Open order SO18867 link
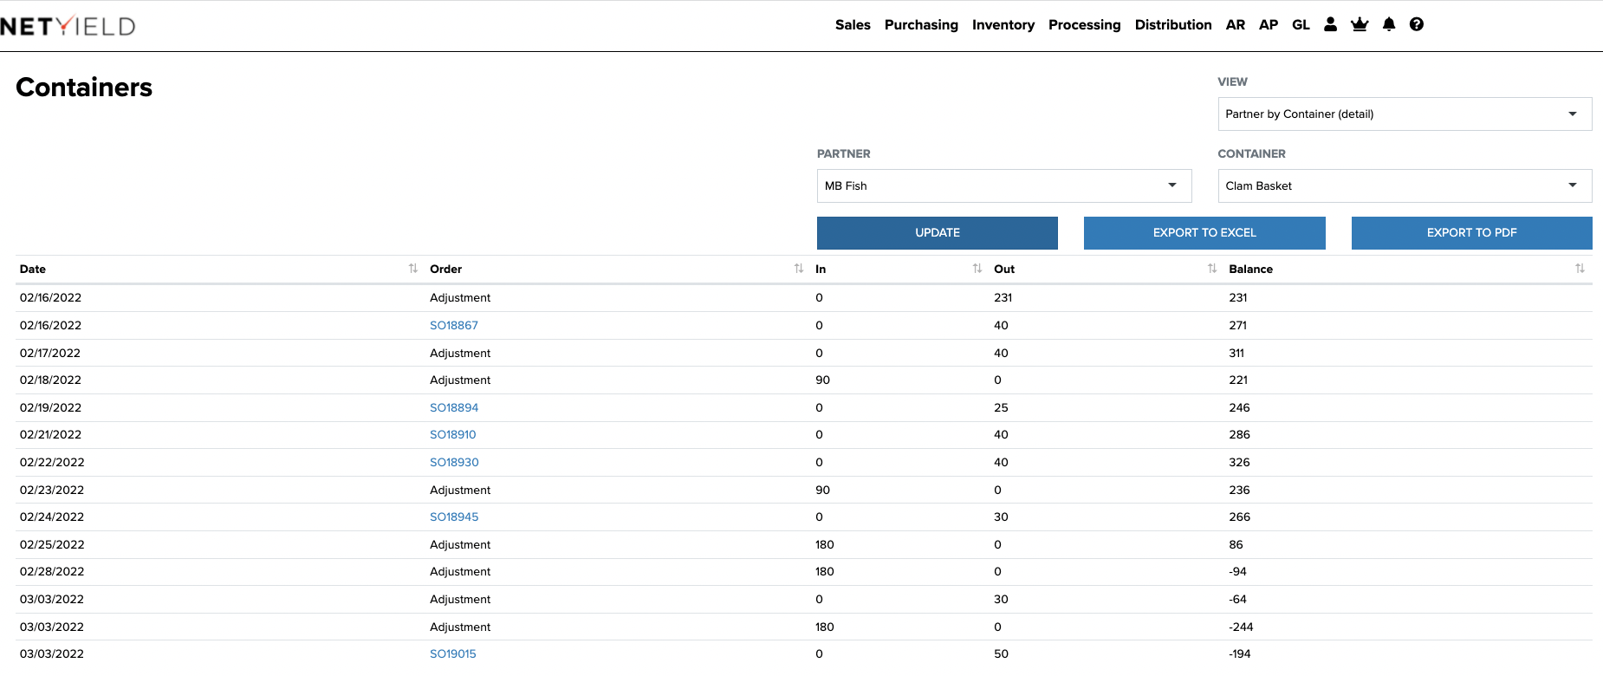The width and height of the screenshot is (1603, 676). (454, 325)
